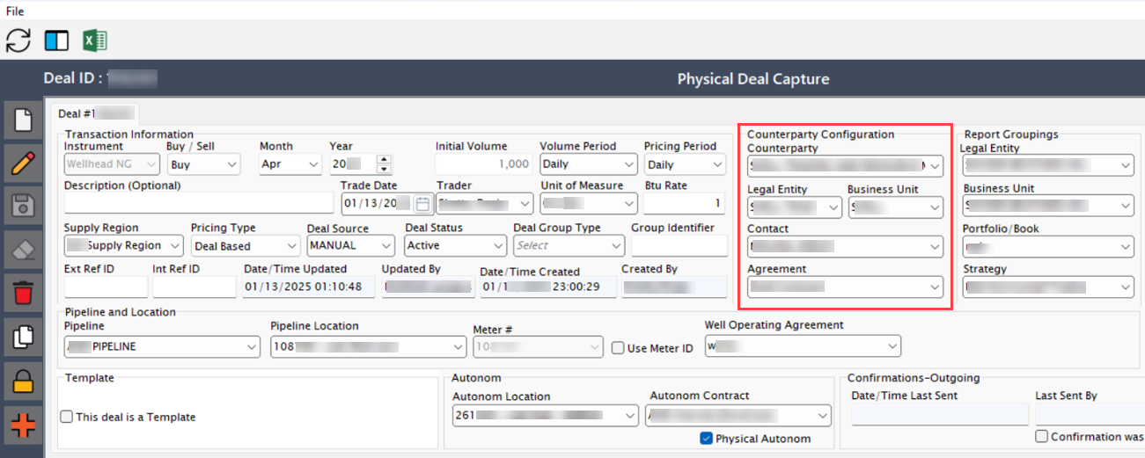Click the Ext Ref ID input field
This screenshot has height=458, width=1145.
[x=106, y=287]
